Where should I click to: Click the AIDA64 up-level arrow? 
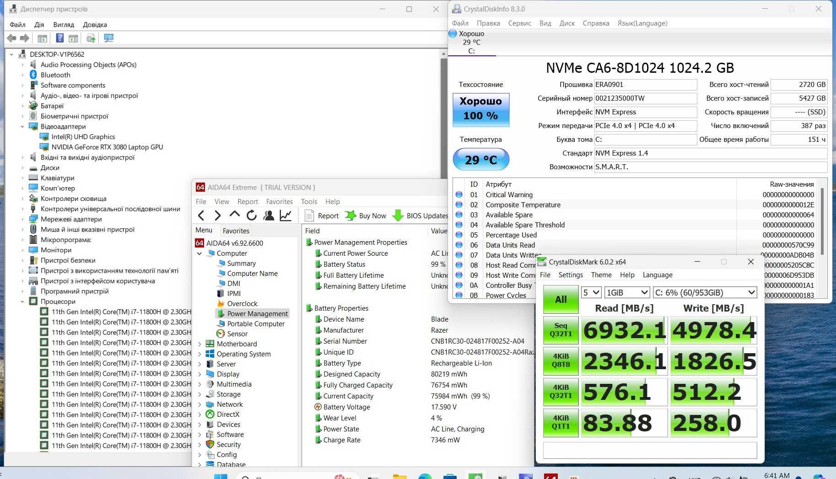pos(234,215)
